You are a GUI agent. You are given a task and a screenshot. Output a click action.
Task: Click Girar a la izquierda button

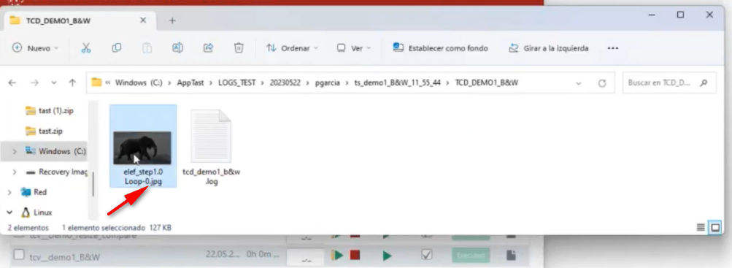(x=549, y=48)
